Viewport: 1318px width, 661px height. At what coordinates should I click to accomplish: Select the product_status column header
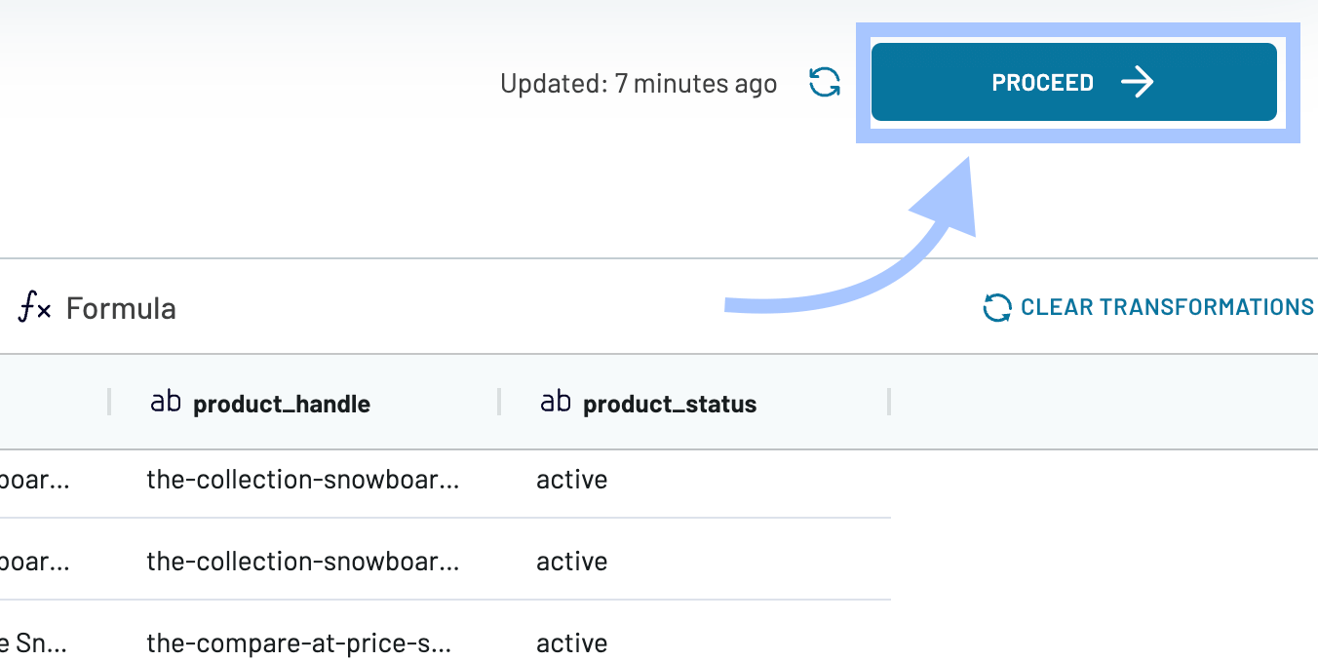(x=669, y=404)
